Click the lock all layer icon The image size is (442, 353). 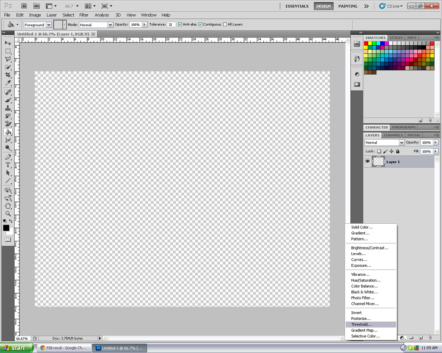[398, 151]
